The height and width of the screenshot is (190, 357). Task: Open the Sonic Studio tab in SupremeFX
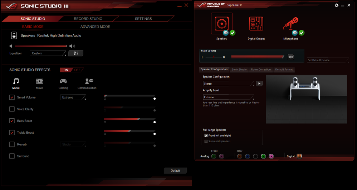click(x=239, y=70)
